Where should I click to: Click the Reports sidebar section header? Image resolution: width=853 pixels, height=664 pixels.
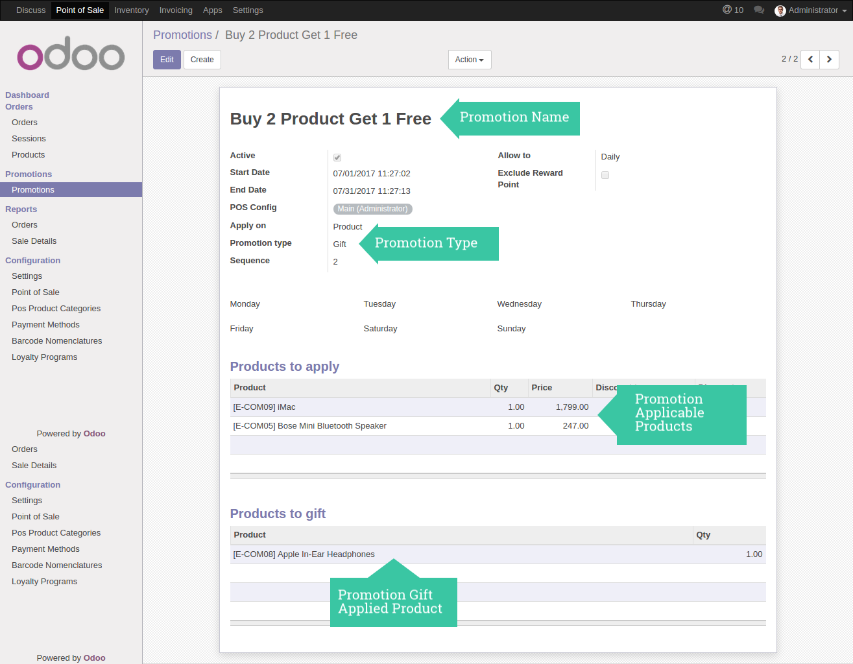(x=21, y=209)
